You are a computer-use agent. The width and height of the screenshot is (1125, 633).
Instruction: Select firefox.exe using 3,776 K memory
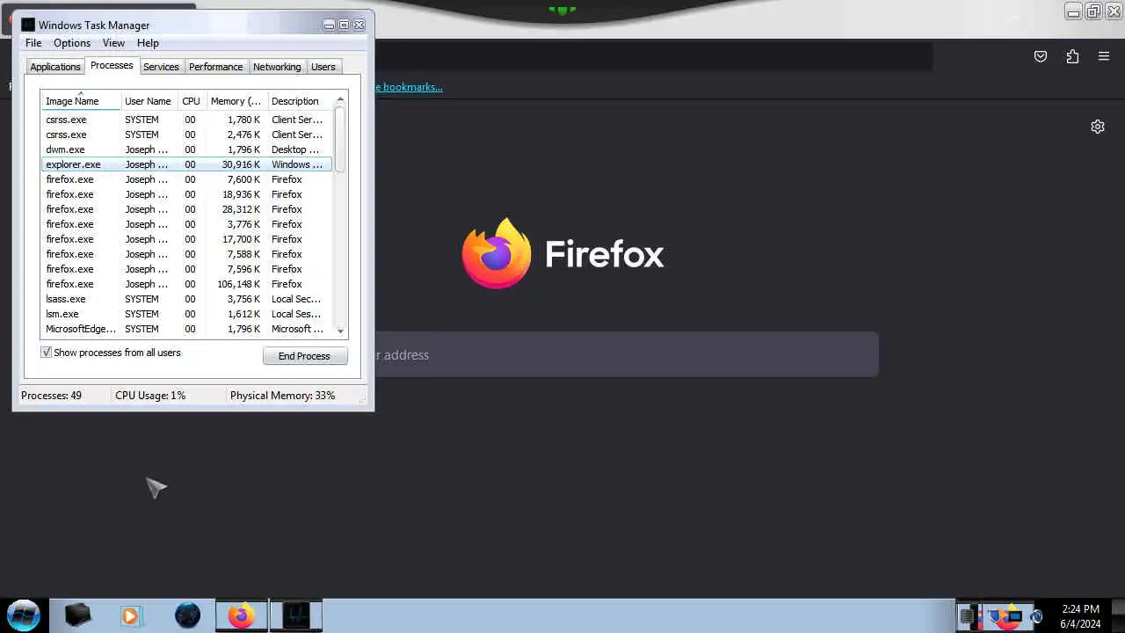(187, 224)
